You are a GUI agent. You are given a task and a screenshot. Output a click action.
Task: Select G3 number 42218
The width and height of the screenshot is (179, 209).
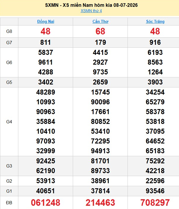[155, 171]
